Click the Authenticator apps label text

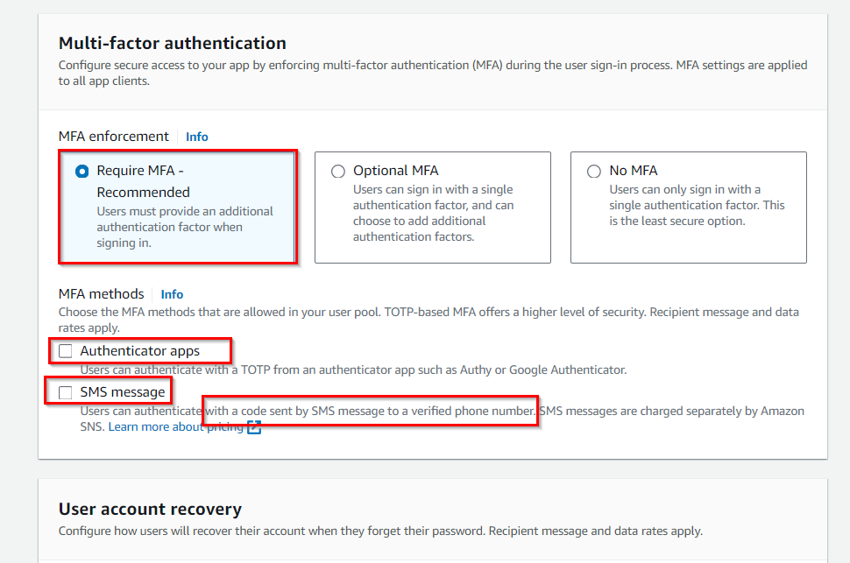coord(140,351)
